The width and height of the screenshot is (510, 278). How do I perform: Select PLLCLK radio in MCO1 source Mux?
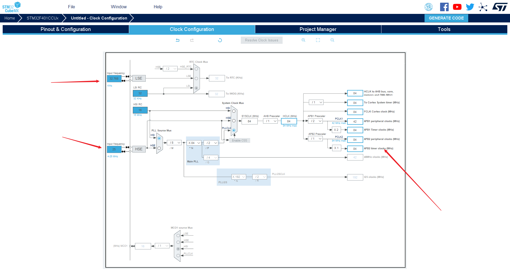click(x=178, y=256)
